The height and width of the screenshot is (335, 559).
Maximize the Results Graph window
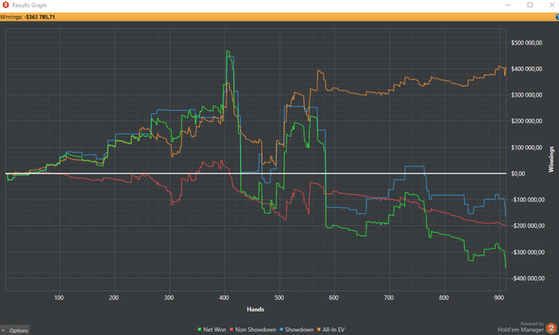(x=530, y=5)
